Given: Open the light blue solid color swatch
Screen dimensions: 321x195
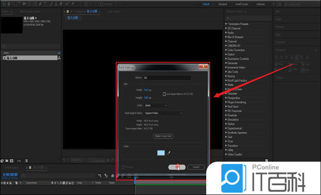Looking at the screenshot, I should click(160, 153).
